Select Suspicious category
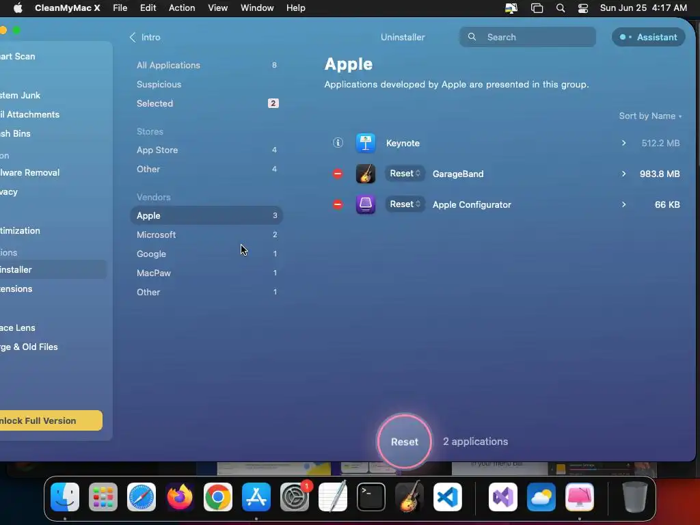This screenshot has width=700, height=525. [x=206, y=84]
